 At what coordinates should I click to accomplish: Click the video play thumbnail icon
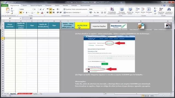(167, 25)
